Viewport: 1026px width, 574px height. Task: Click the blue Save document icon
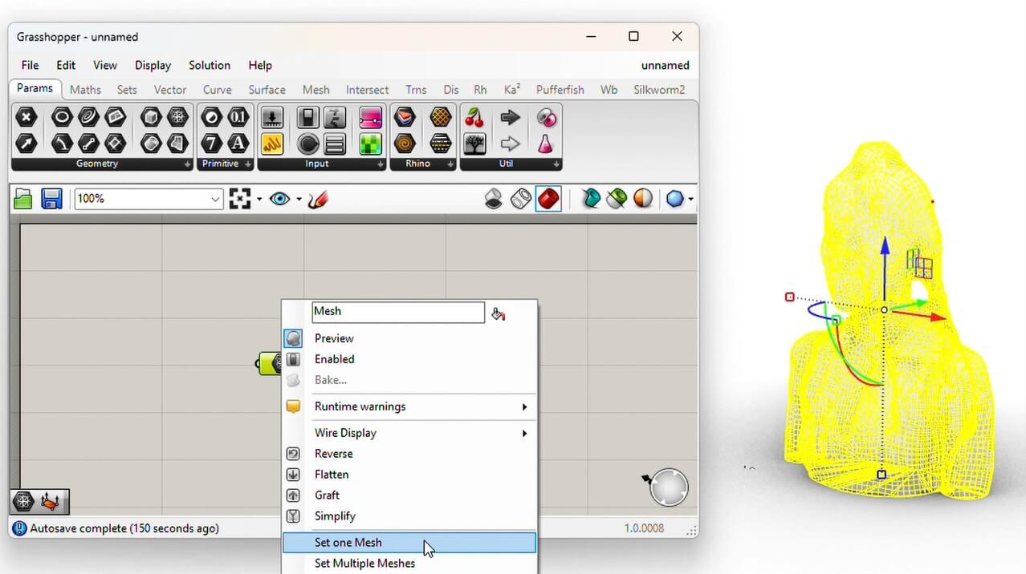(51, 199)
